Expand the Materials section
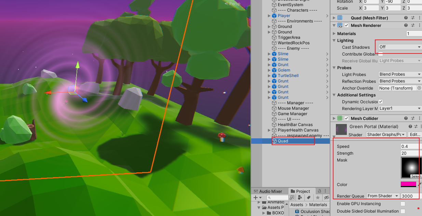Image resolution: width=422 pixels, height=216 pixels. pos(334,34)
